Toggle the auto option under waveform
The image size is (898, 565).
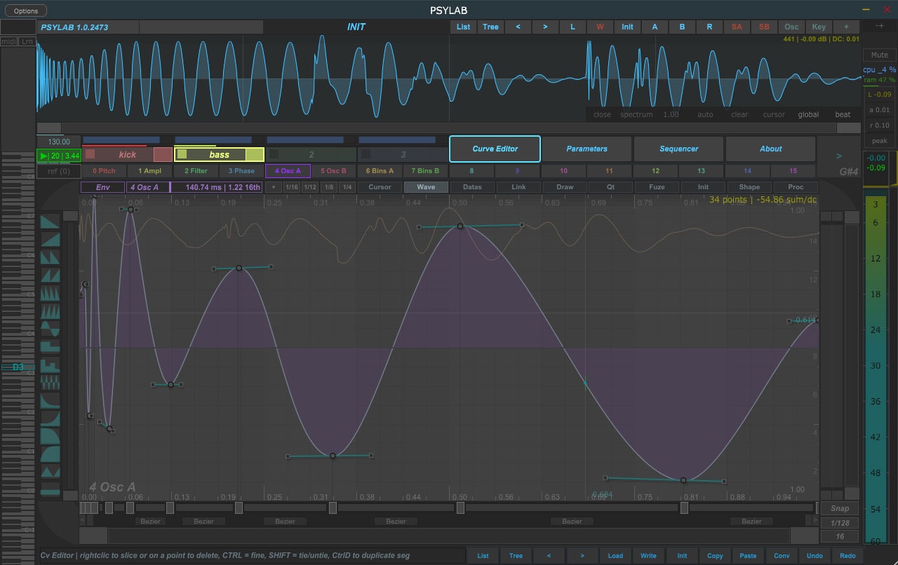pos(705,114)
